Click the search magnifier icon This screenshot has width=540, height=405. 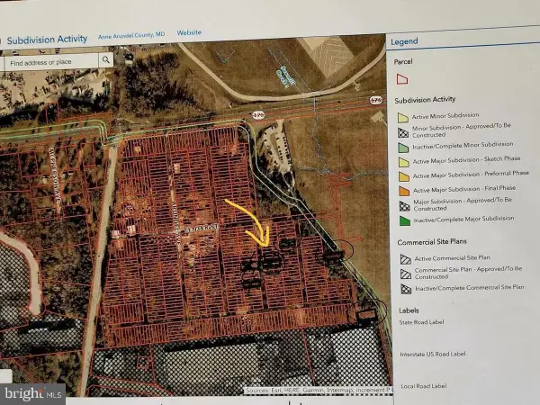click(x=105, y=60)
